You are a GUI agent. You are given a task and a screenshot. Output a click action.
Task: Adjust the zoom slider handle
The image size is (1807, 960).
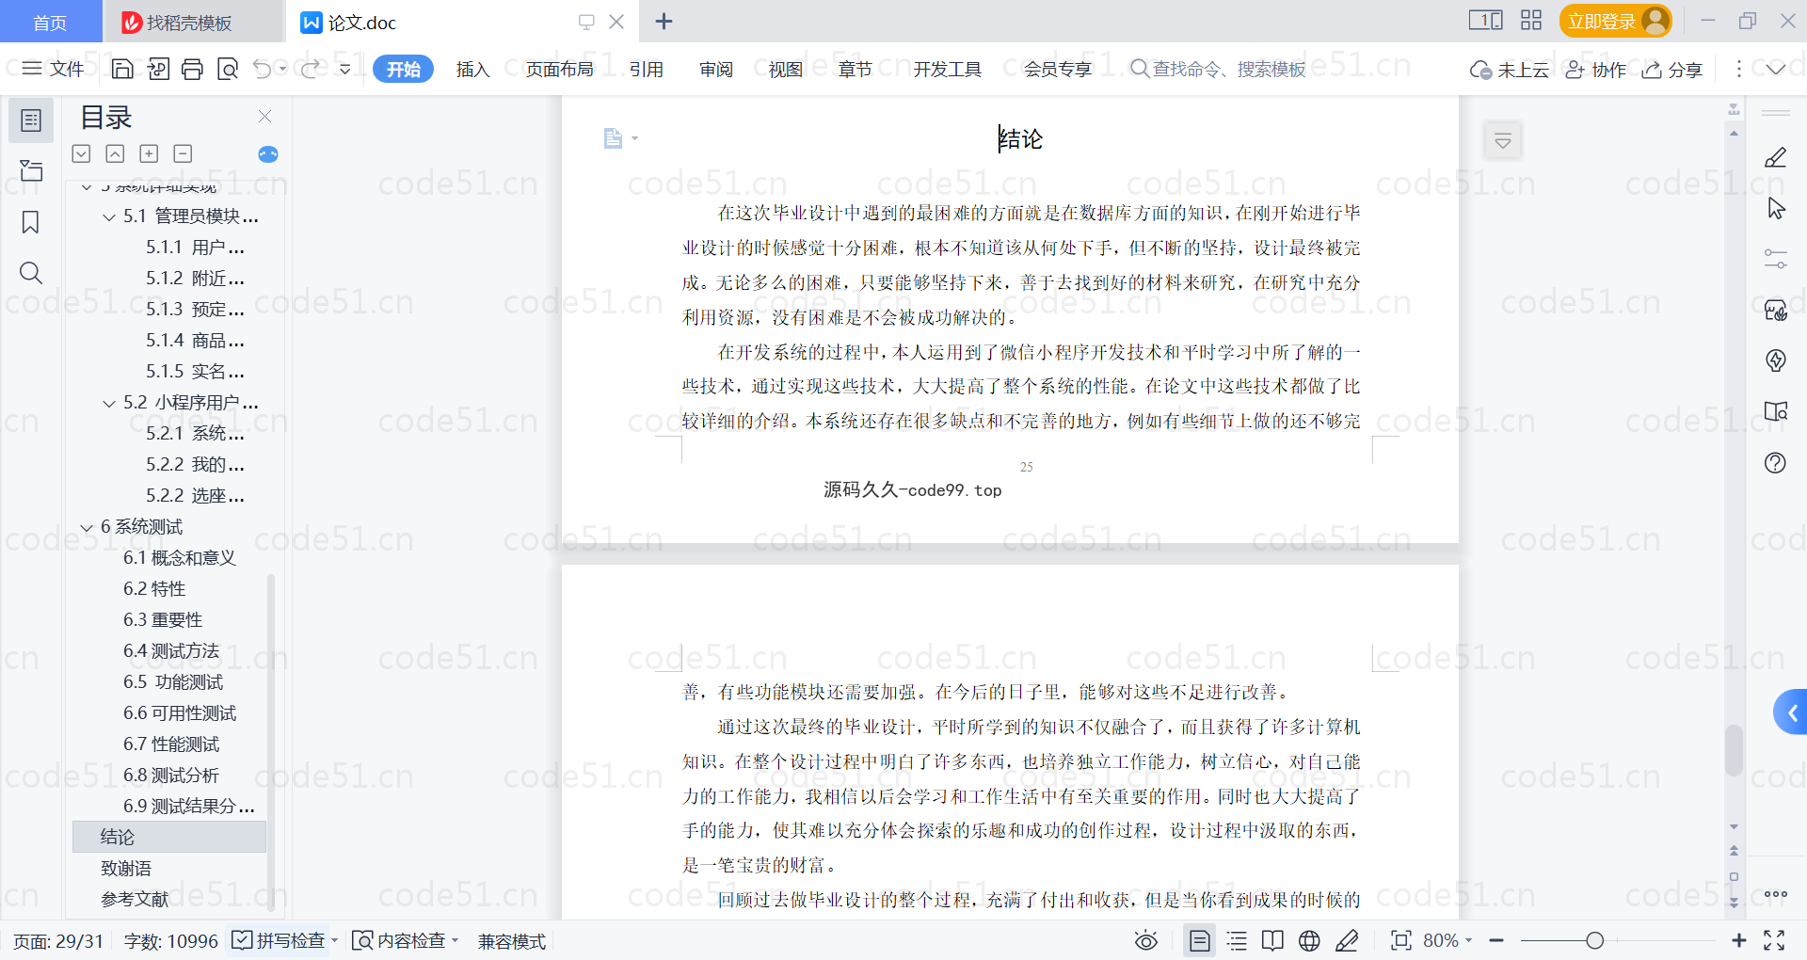coord(1594,940)
